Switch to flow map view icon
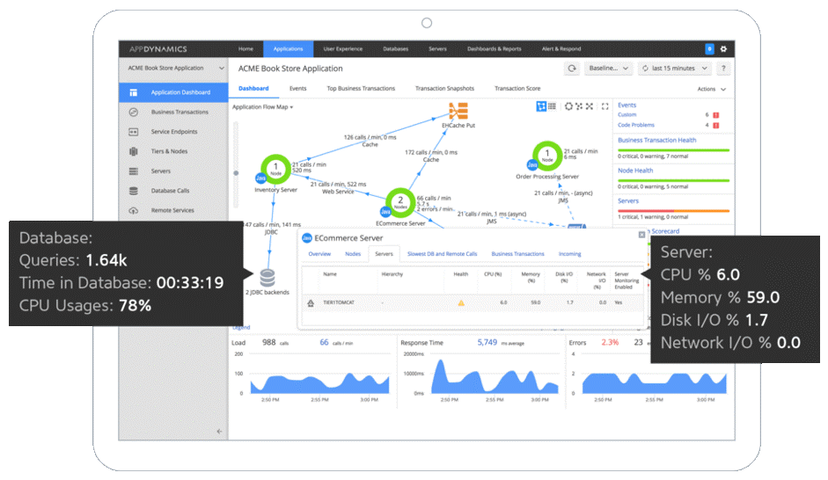Image resolution: width=828 pixels, height=480 pixels. [541, 106]
